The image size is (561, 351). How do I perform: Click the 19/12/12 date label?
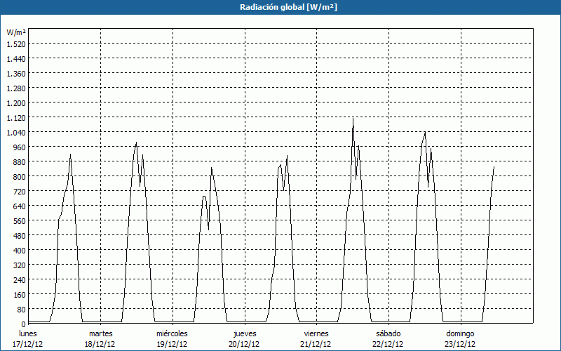pos(172,344)
